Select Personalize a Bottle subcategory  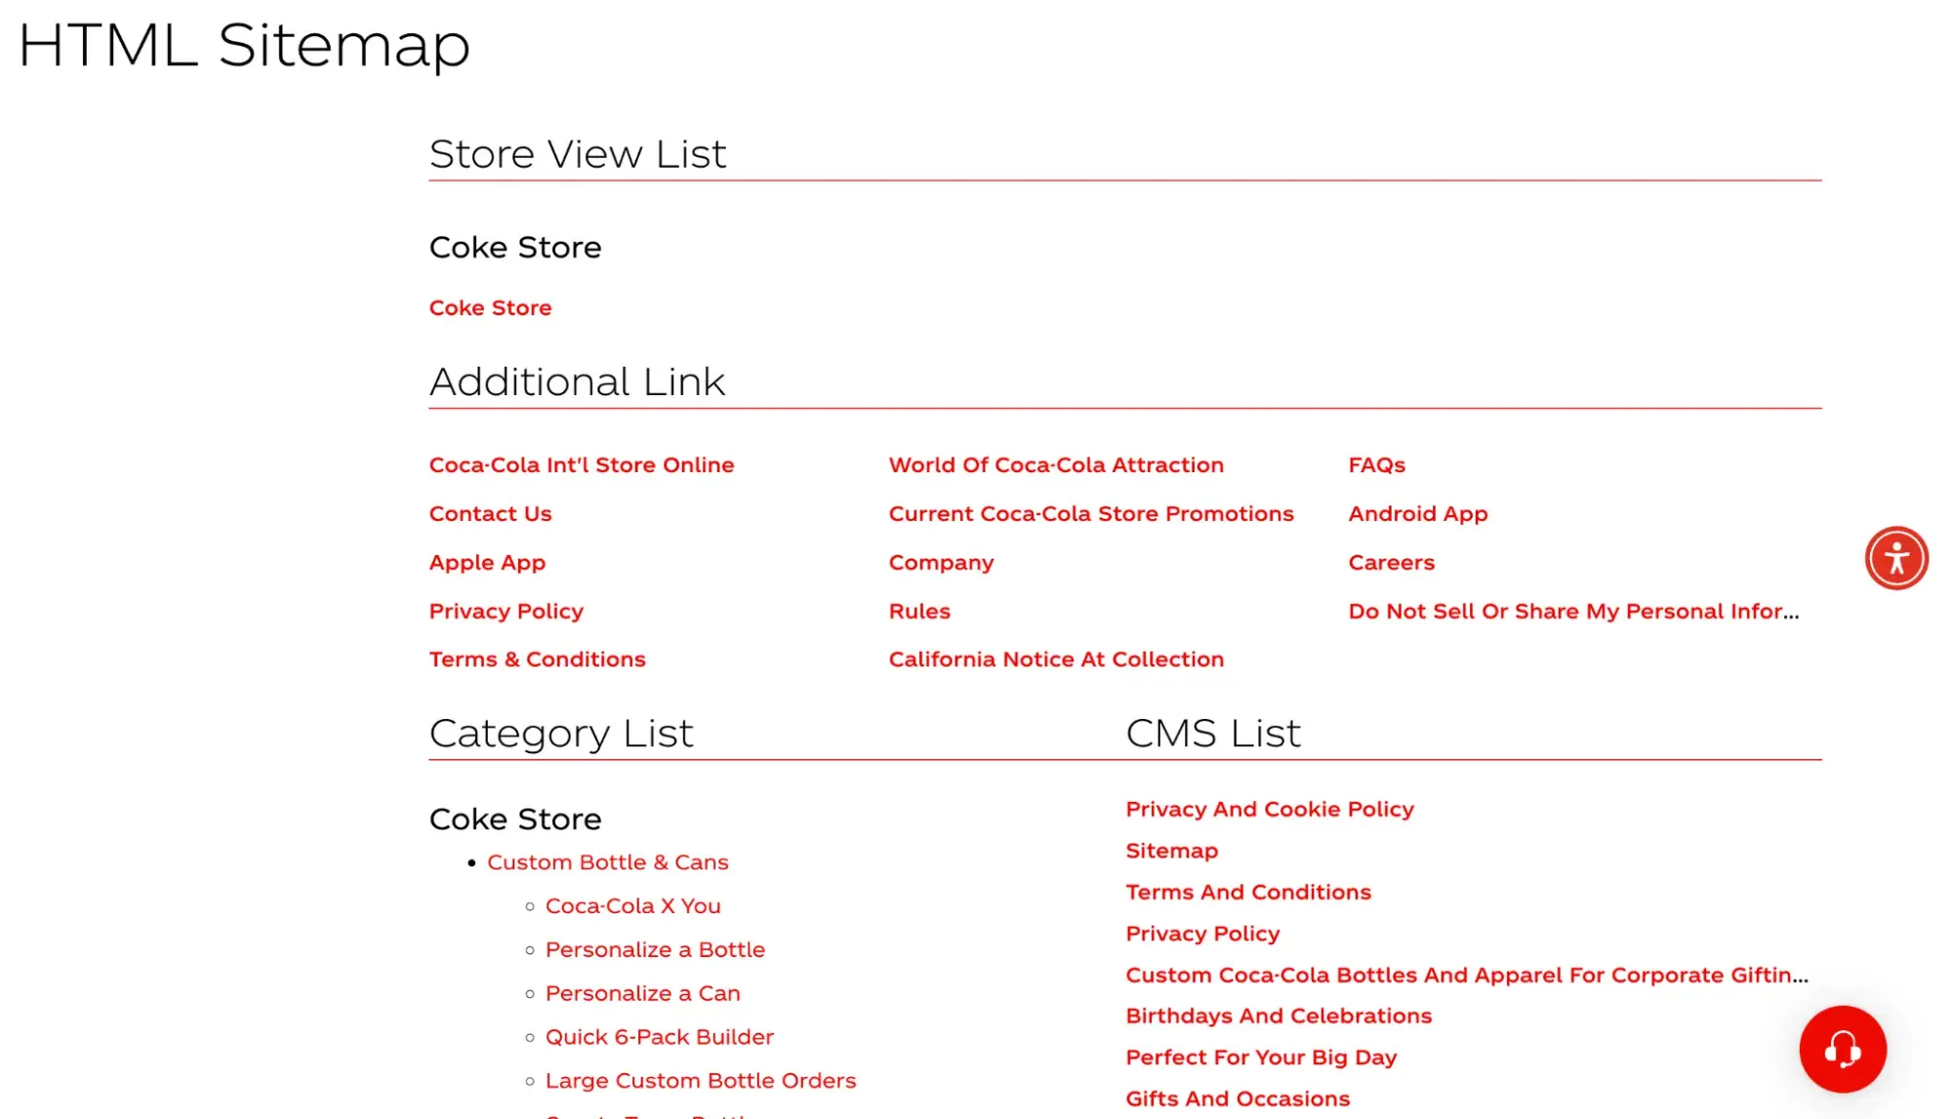point(654,949)
